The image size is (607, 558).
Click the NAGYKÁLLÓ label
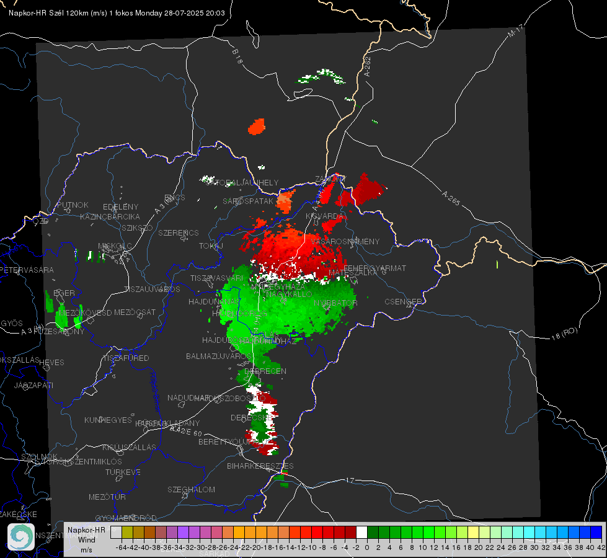[x=289, y=294]
